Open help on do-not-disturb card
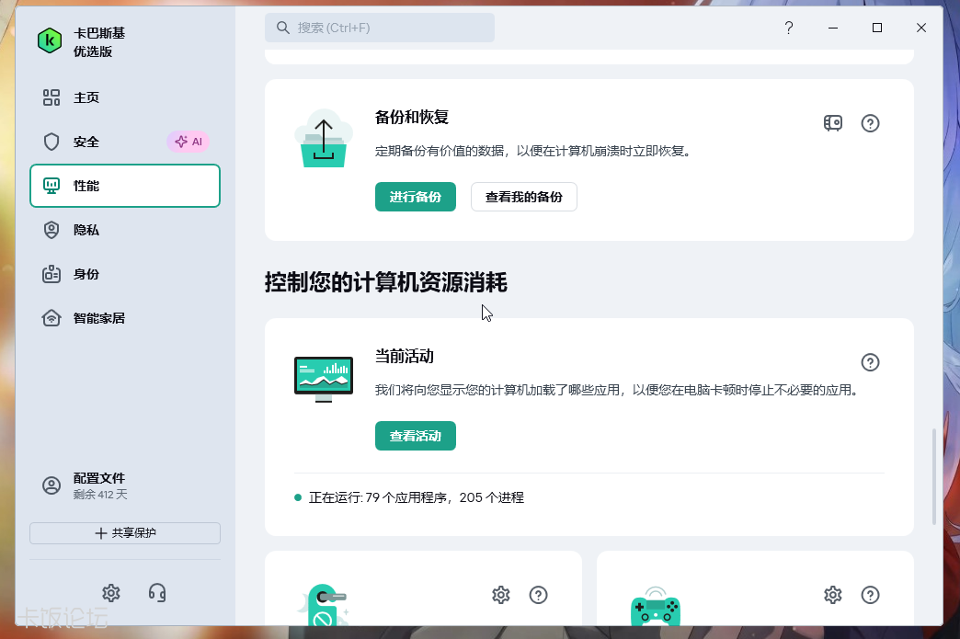The width and height of the screenshot is (960, 639). pyautogui.click(x=538, y=594)
